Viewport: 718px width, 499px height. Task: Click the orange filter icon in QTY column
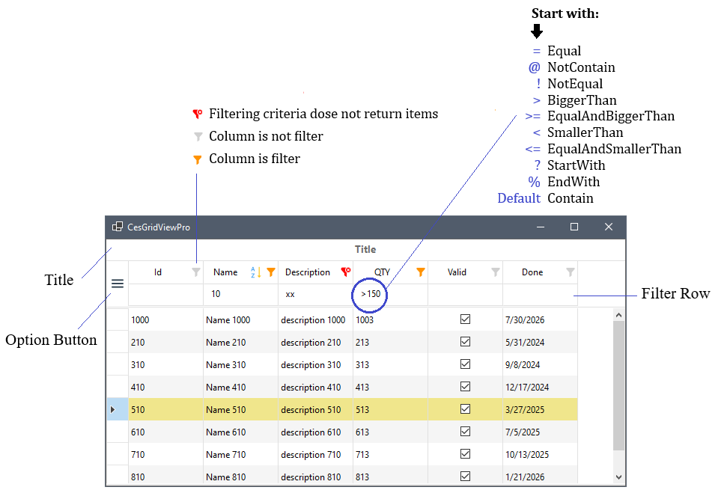421,272
